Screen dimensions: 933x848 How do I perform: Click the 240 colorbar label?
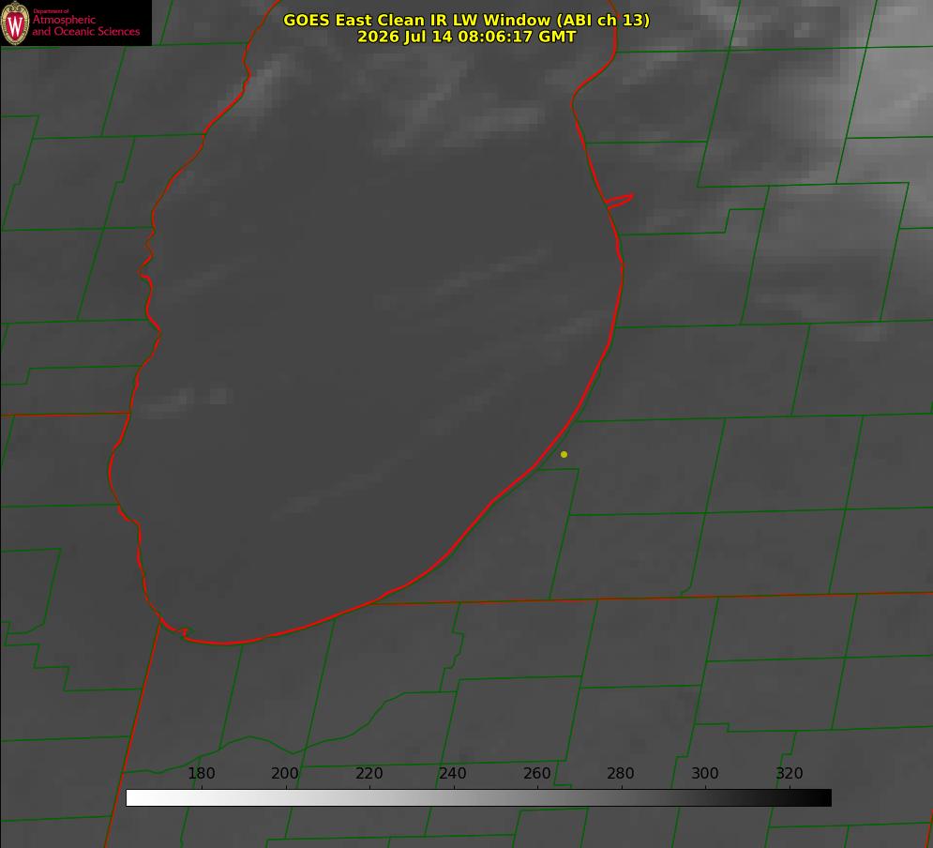tap(453, 773)
